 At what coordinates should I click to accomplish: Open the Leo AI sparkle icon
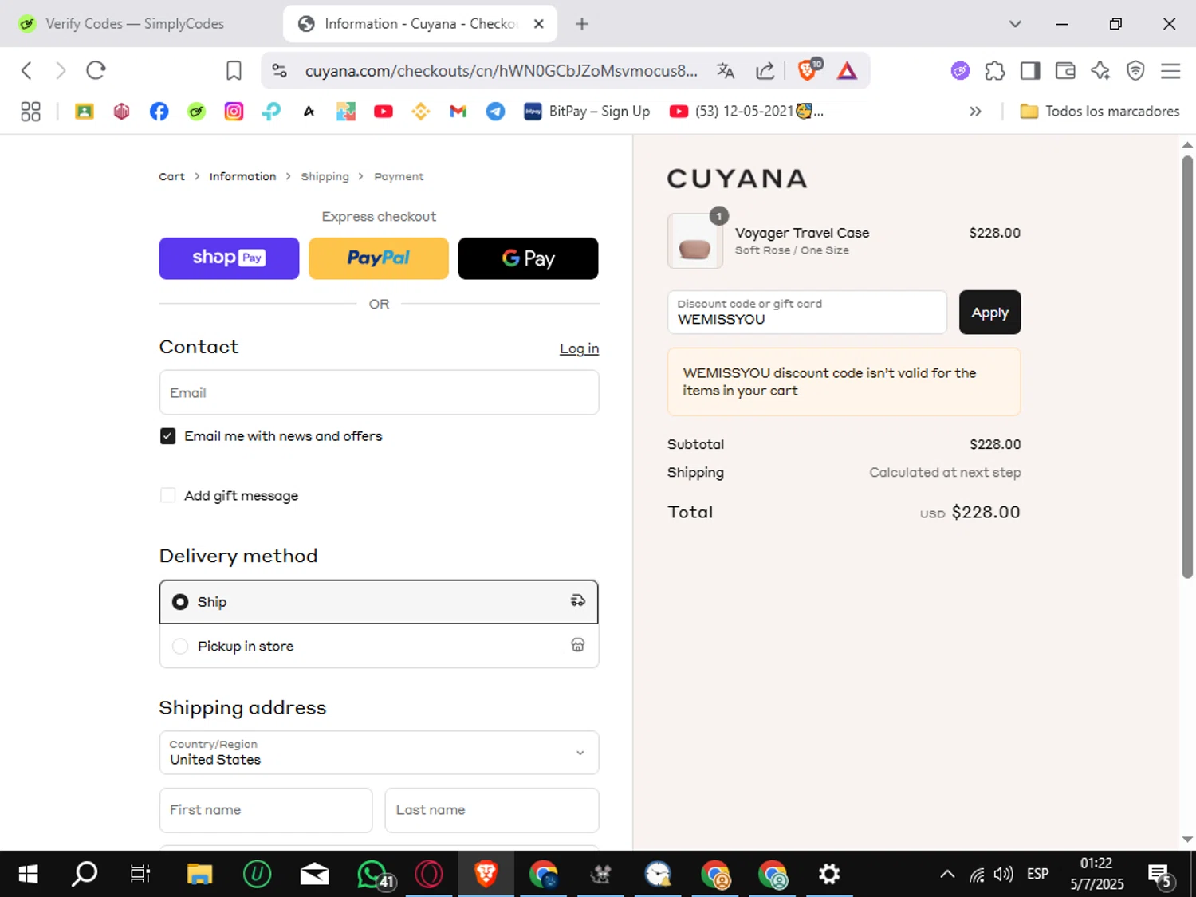tap(1100, 71)
